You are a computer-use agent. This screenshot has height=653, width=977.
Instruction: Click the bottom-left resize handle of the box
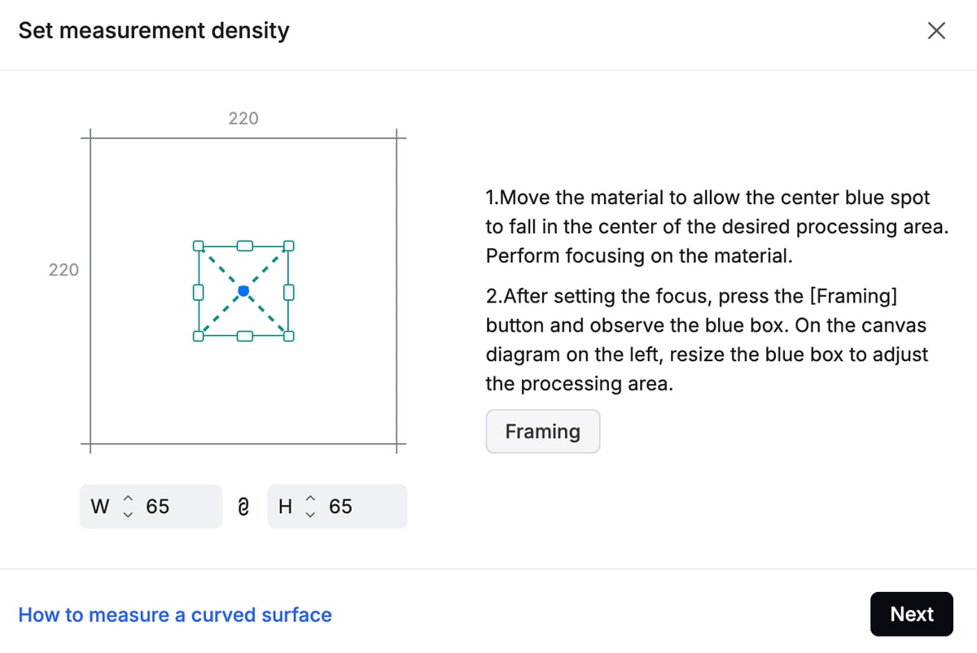point(197,335)
